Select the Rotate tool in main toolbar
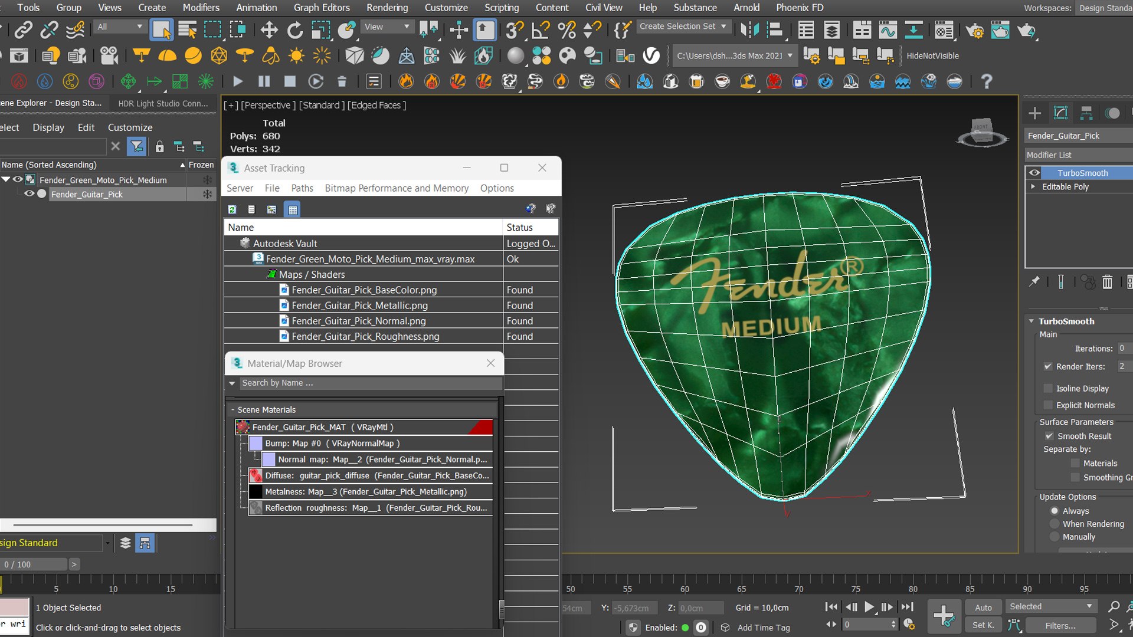Image resolution: width=1133 pixels, height=637 pixels. click(x=294, y=29)
